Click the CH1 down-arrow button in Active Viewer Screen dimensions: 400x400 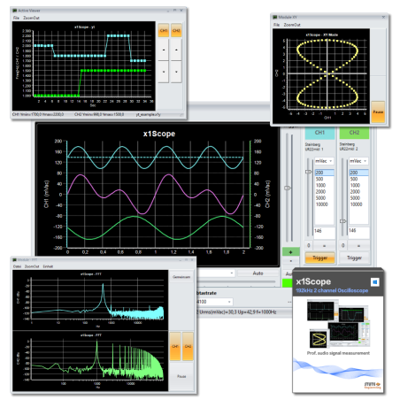164,72
